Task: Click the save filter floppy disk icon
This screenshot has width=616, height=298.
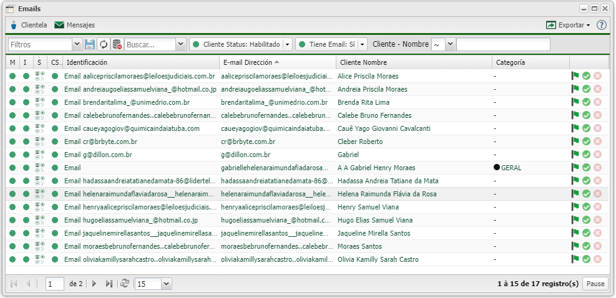Action: [x=90, y=44]
